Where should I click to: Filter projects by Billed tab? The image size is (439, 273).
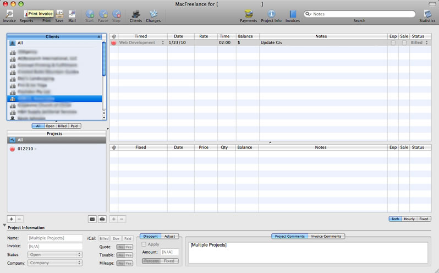[x=62, y=126]
